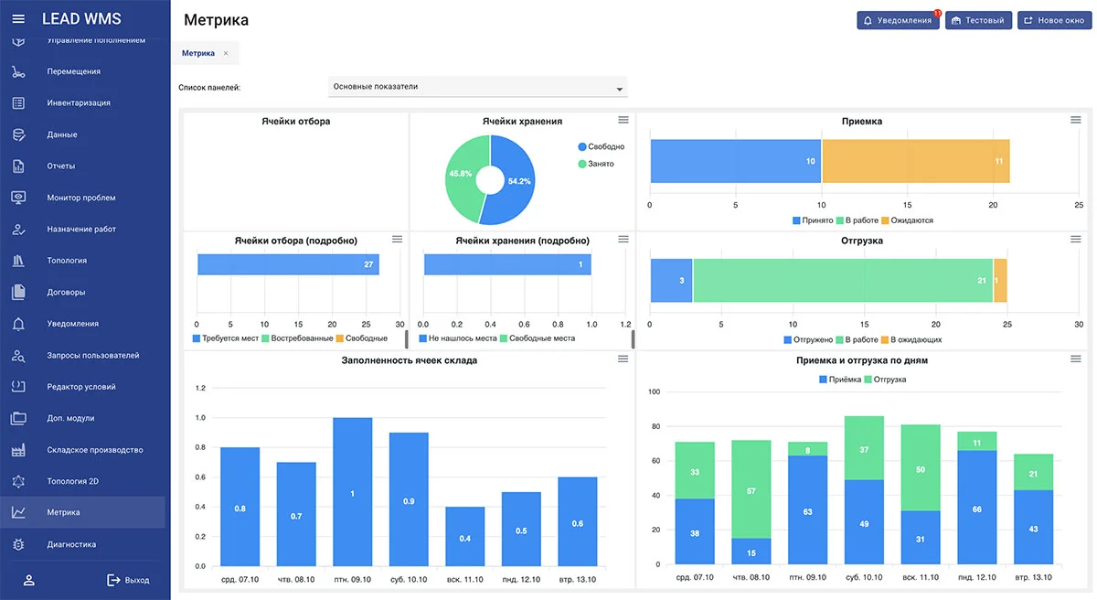Expand the Отгрузка chart options menu

point(1076,239)
